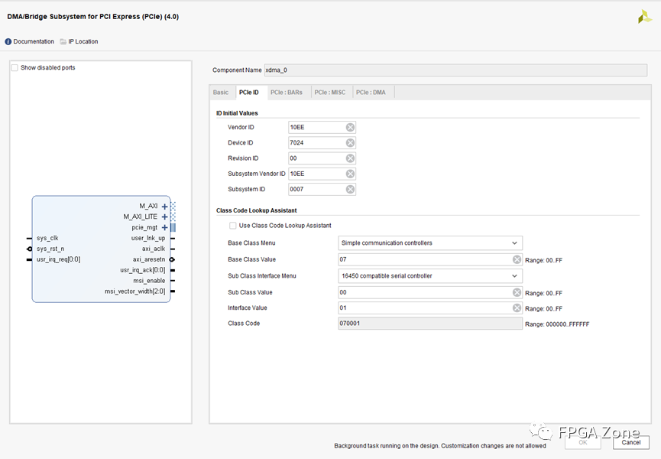Clear the Revision ID field
The height and width of the screenshot is (459, 661).
[x=350, y=158]
